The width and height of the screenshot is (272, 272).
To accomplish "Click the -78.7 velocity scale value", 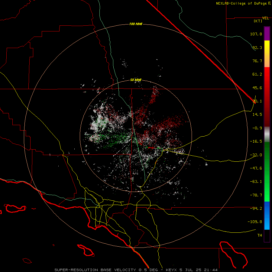I will 256,195.
